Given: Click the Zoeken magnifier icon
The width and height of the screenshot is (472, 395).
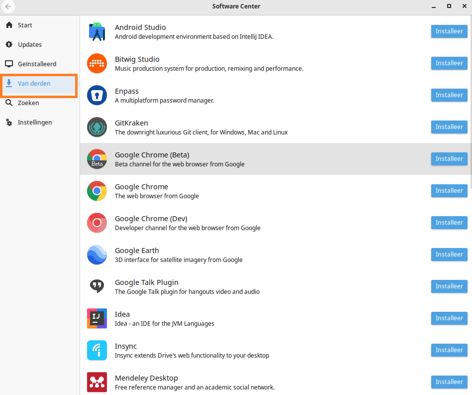Looking at the screenshot, I should pyautogui.click(x=9, y=103).
